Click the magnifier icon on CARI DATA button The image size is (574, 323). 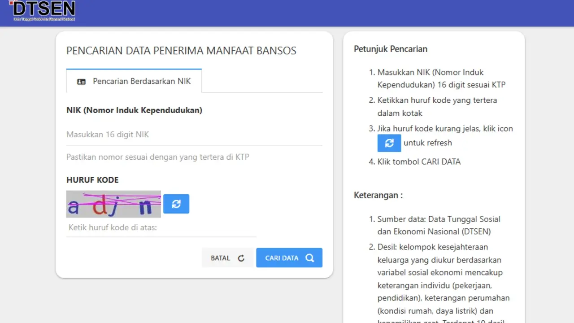309,258
